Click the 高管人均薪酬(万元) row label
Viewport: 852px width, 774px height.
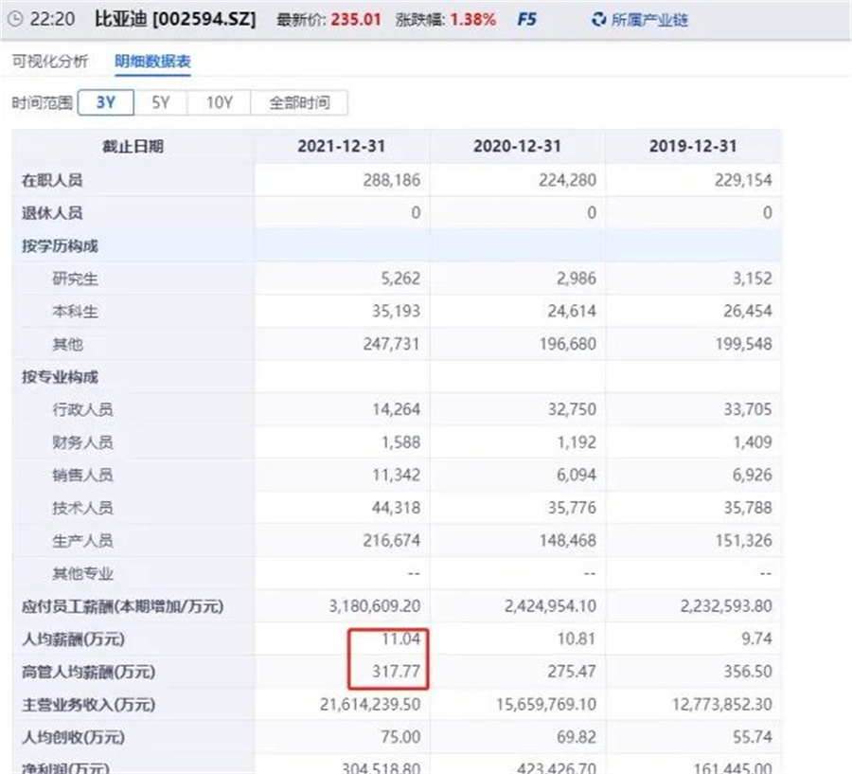coord(89,672)
